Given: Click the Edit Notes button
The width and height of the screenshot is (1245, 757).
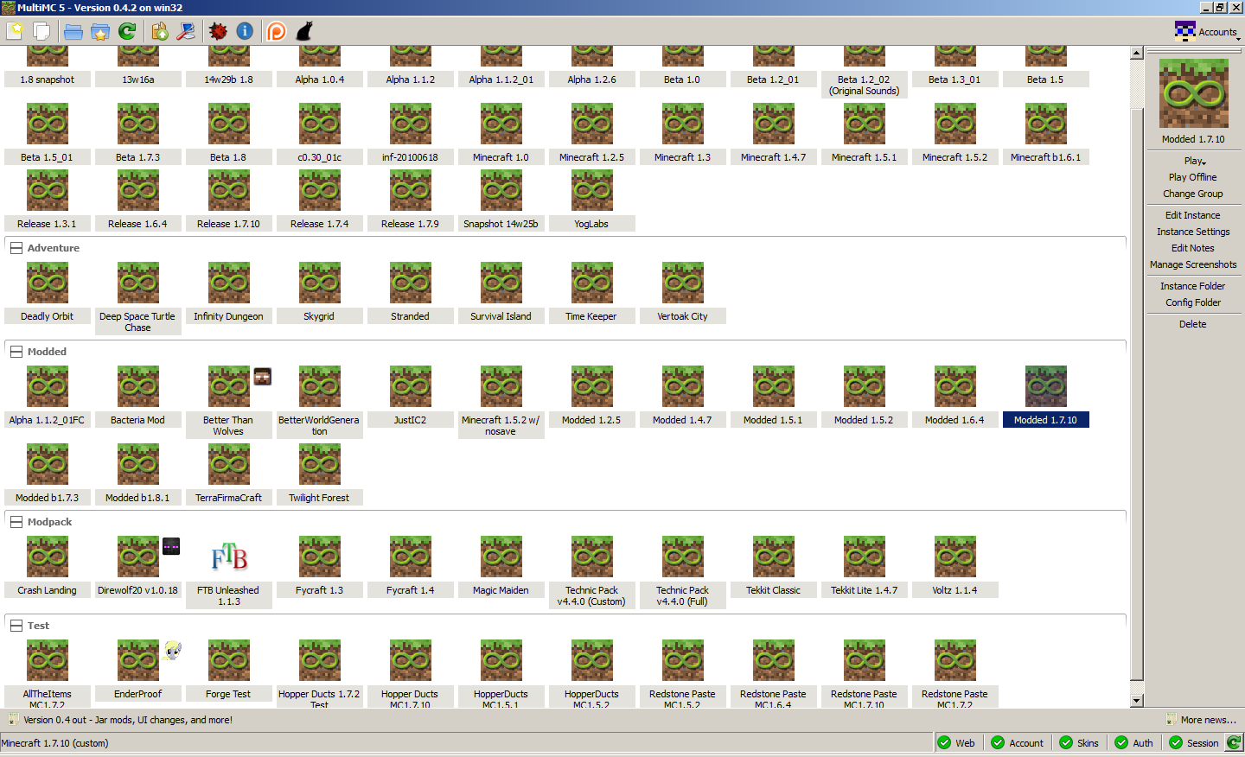Looking at the screenshot, I should click(1193, 248).
